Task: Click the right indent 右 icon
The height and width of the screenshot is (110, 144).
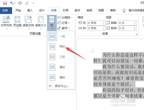Action: (x=80, y=28)
